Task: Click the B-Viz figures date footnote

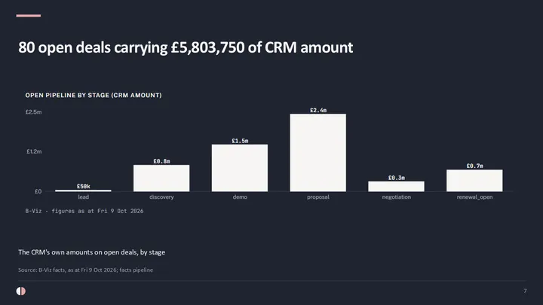Action: point(84,211)
